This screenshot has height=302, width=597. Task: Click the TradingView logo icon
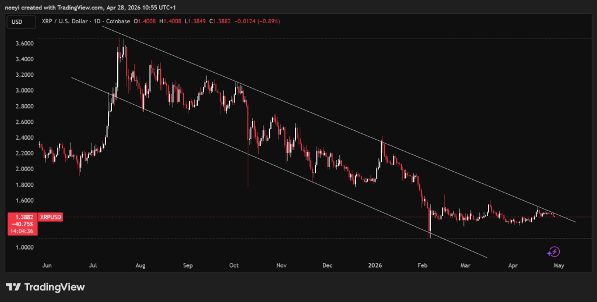point(14,287)
